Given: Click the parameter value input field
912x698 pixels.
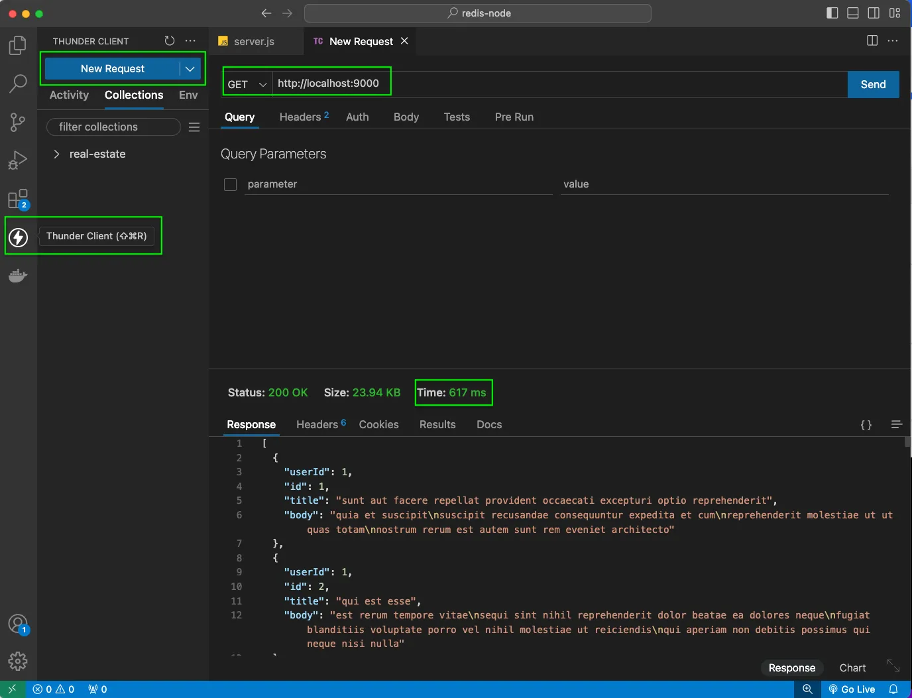Looking at the screenshot, I should [724, 184].
